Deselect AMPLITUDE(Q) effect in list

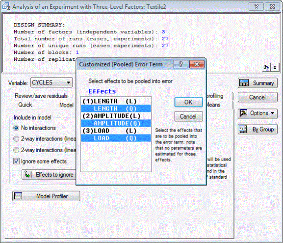coord(116,123)
